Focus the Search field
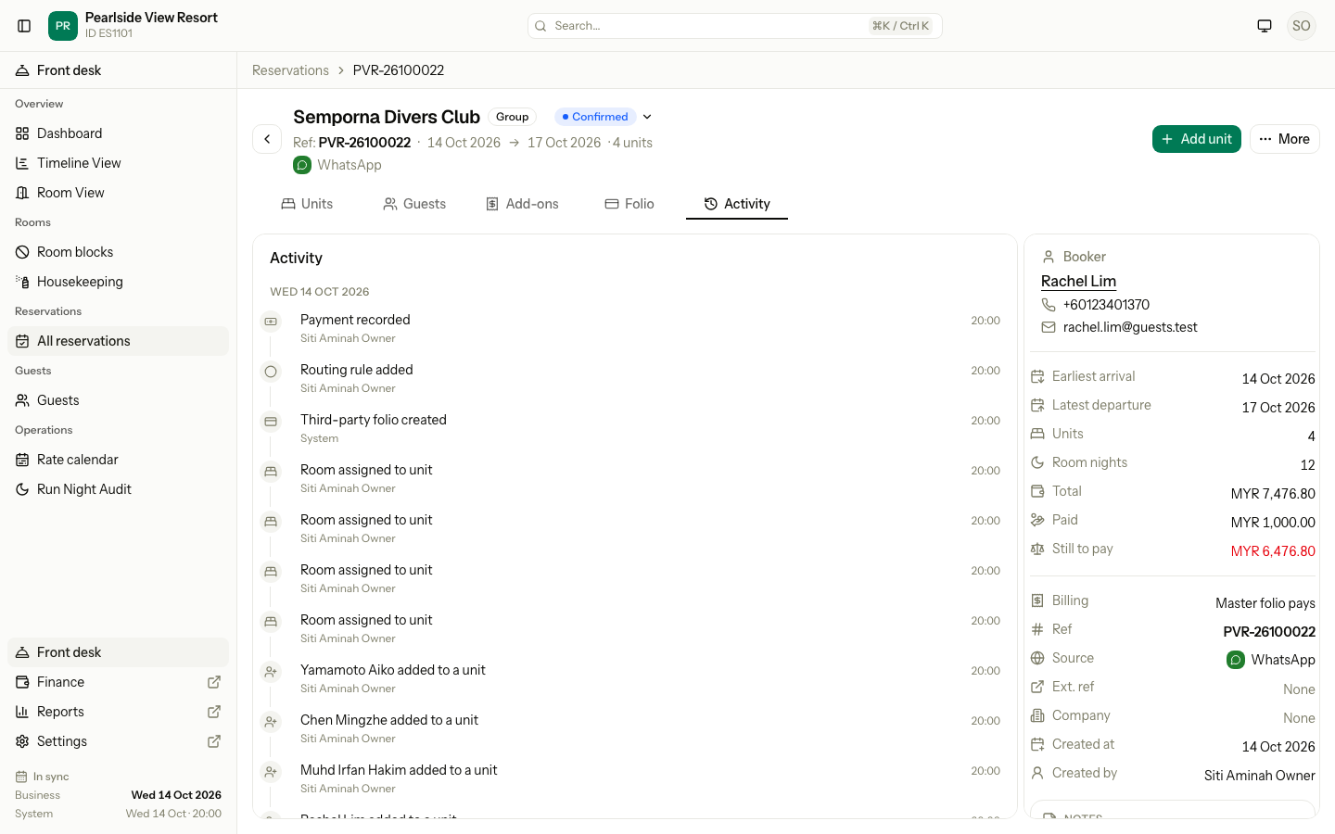Image resolution: width=1335 pixels, height=834 pixels. click(x=735, y=26)
